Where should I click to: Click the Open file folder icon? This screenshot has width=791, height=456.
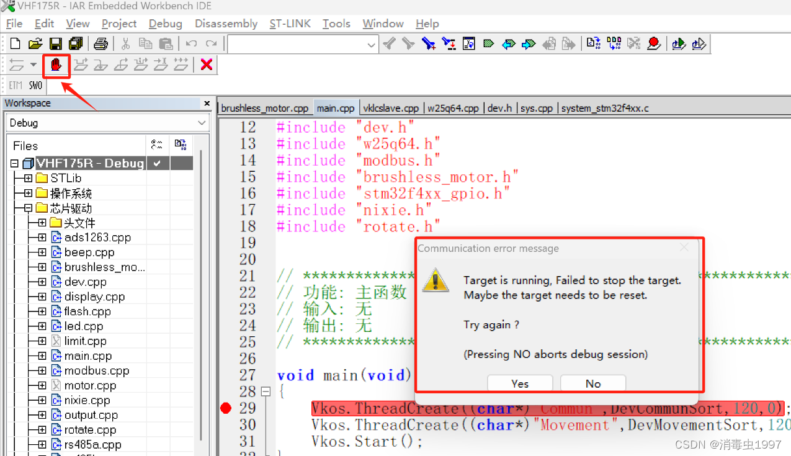click(x=35, y=43)
